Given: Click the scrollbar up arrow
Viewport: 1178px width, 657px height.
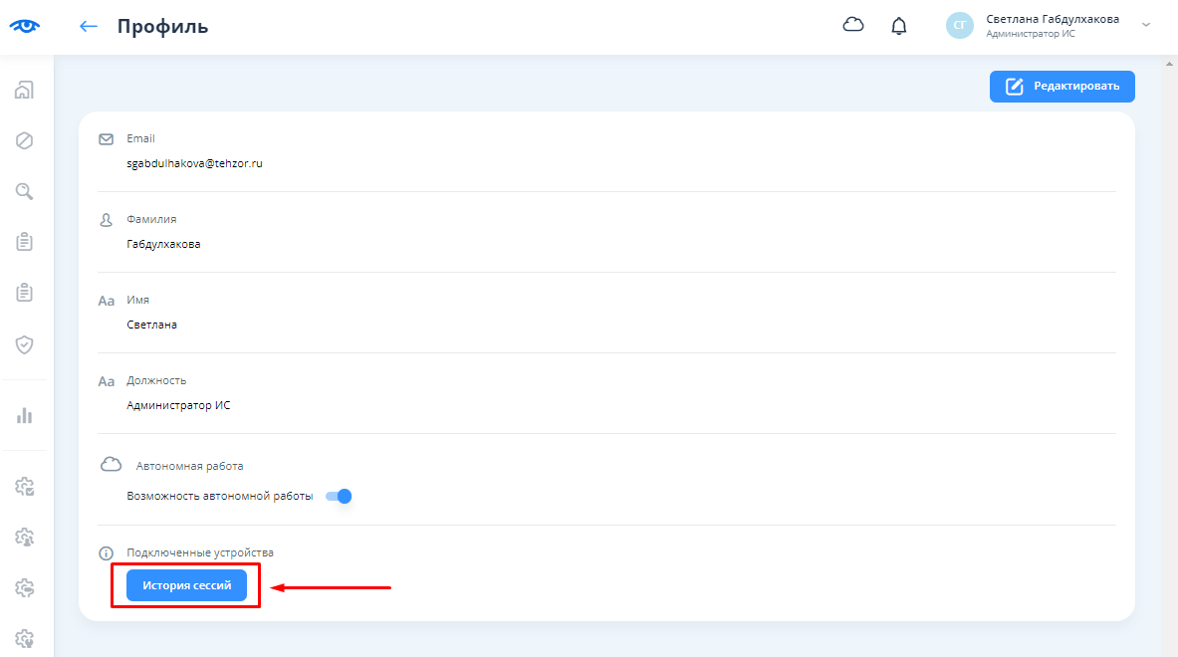Looking at the screenshot, I should [x=1169, y=62].
